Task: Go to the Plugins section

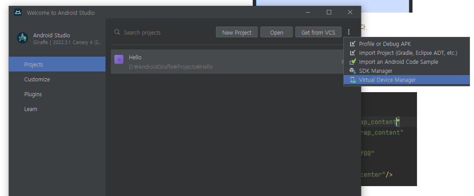Action: point(57,94)
